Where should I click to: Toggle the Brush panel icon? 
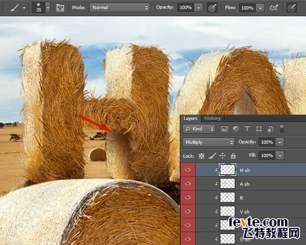60,8
